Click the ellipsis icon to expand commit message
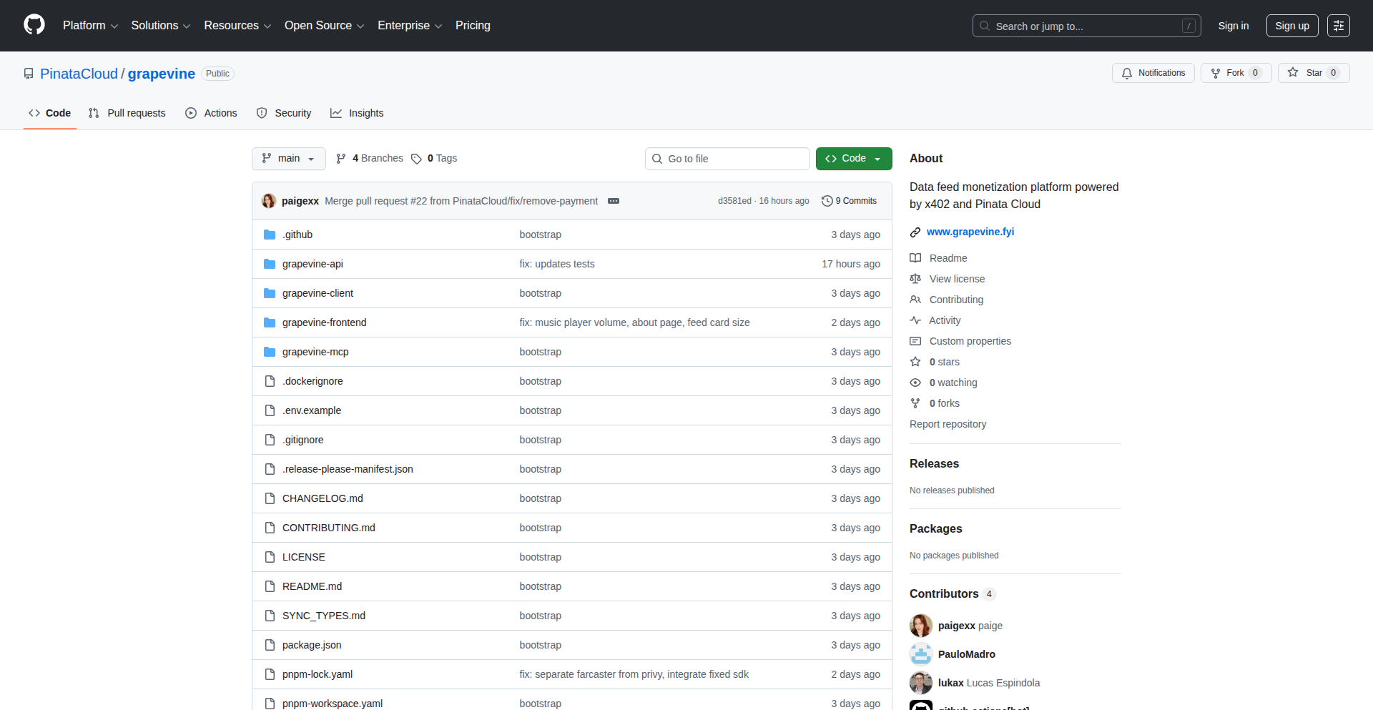Image resolution: width=1373 pixels, height=710 pixels. 614,201
